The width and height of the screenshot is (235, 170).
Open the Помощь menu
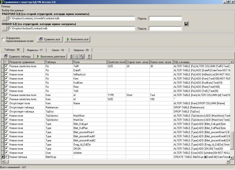[6, 6]
